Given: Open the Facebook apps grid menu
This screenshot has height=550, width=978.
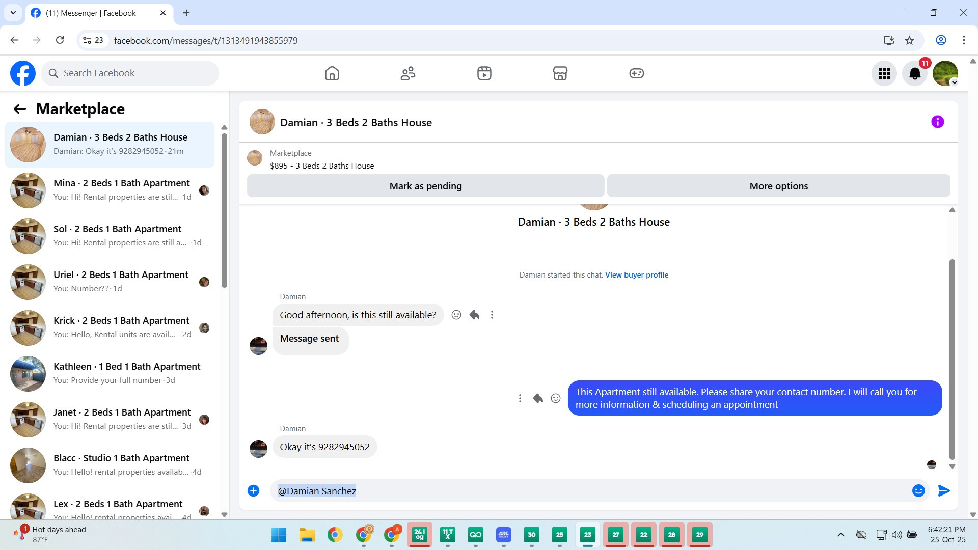Looking at the screenshot, I should [884, 74].
